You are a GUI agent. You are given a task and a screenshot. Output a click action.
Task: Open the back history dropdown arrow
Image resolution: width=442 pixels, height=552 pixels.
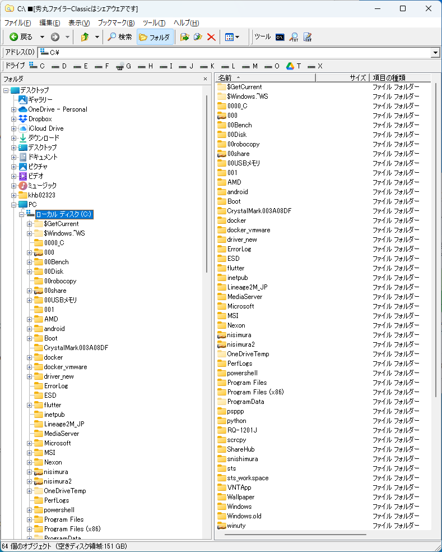point(42,37)
